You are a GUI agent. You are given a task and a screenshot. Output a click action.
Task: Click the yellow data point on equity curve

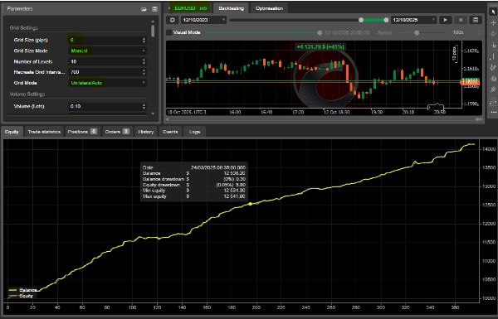251,204
